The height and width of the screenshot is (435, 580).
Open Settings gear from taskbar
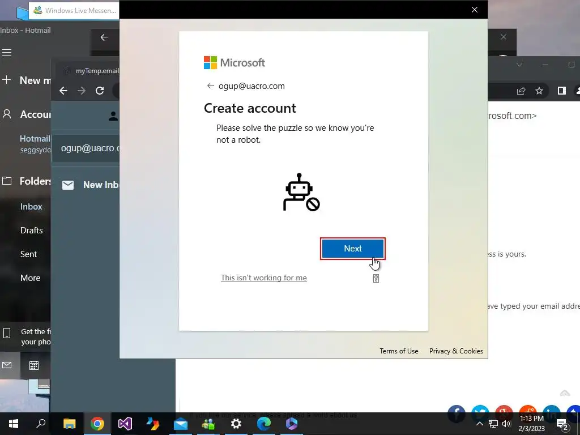point(236,424)
